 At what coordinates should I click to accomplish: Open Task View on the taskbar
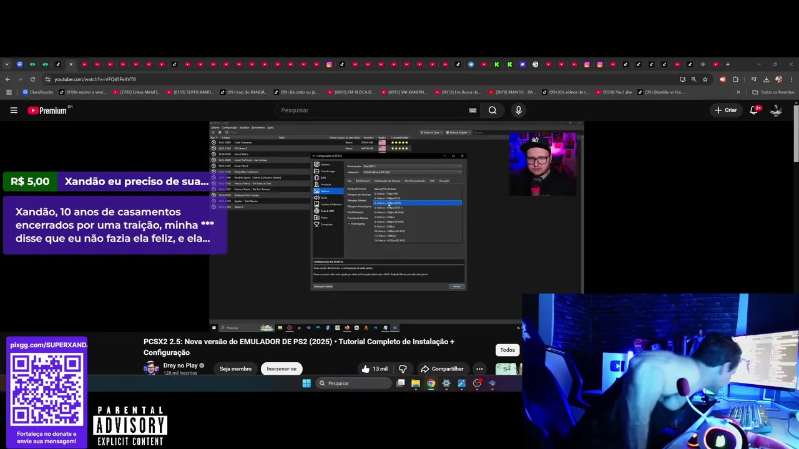coord(401,383)
